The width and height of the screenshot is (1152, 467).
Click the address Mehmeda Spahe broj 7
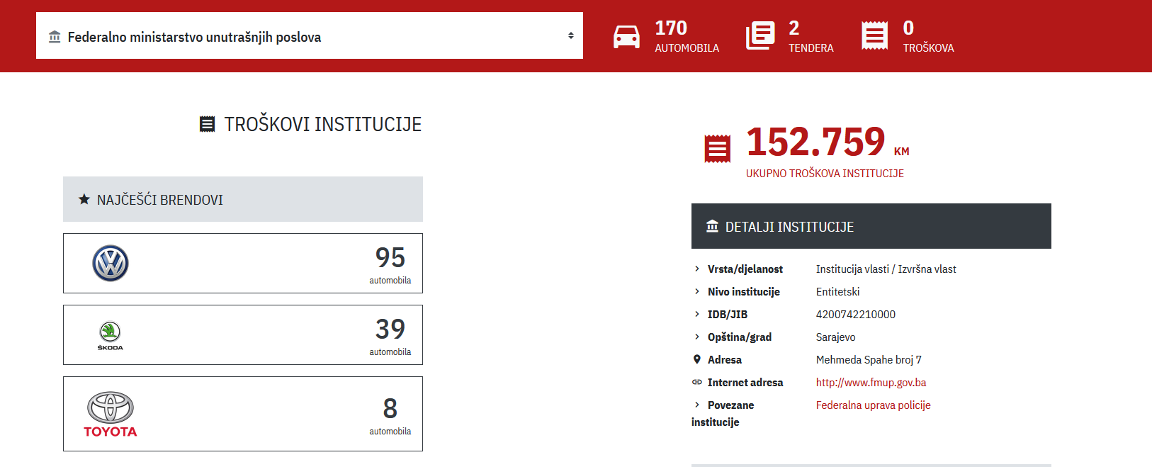click(869, 360)
